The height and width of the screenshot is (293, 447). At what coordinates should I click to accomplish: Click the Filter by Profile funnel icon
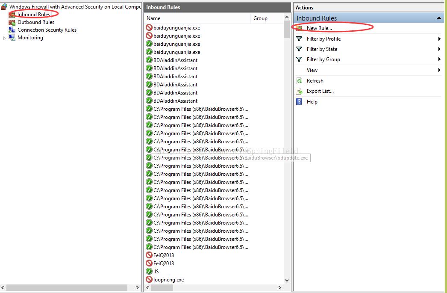(x=299, y=39)
